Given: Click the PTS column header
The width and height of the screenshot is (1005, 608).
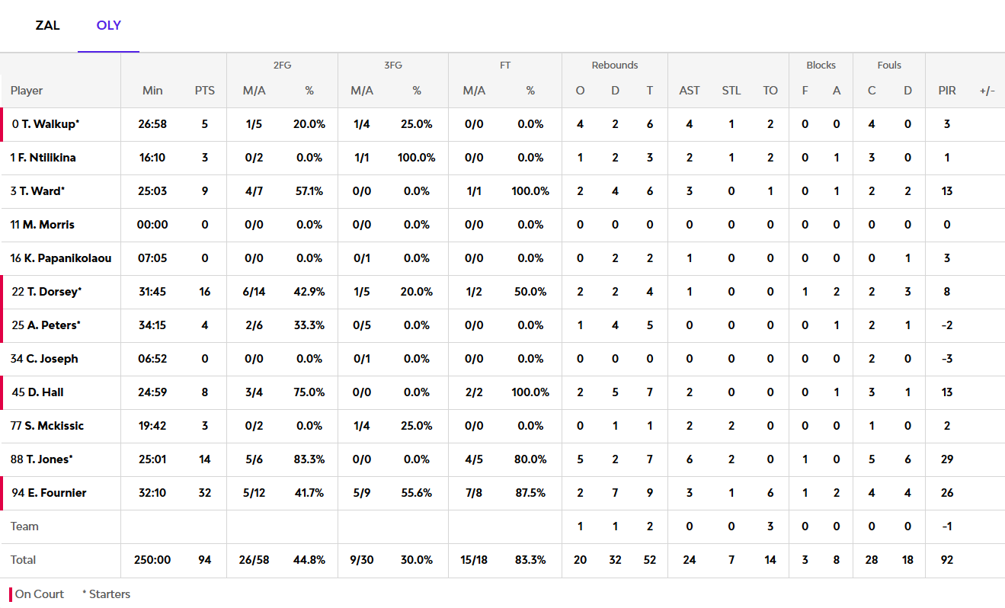Looking at the screenshot, I should [x=204, y=91].
